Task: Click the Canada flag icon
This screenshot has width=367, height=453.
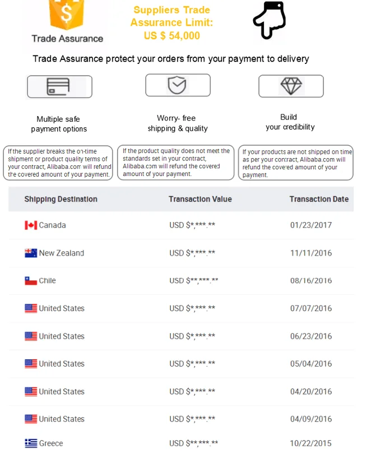Action: click(x=31, y=225)
